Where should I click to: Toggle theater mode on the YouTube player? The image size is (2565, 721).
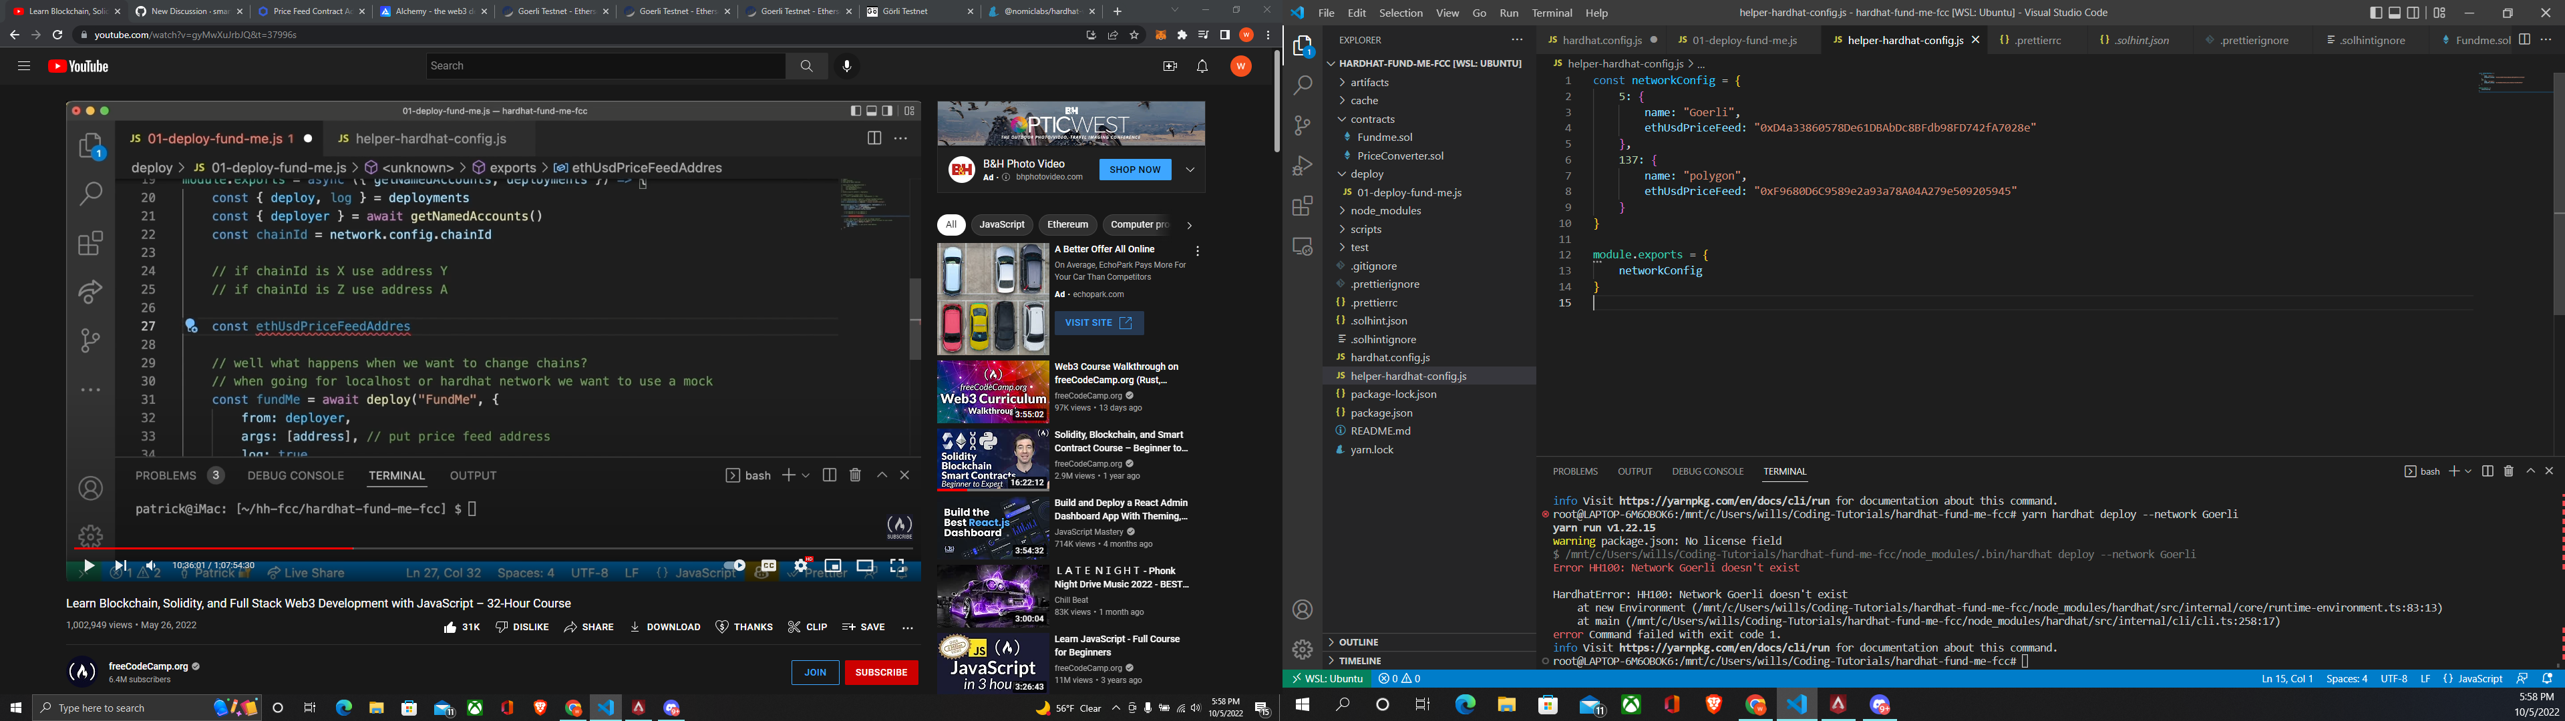point(865,565)
